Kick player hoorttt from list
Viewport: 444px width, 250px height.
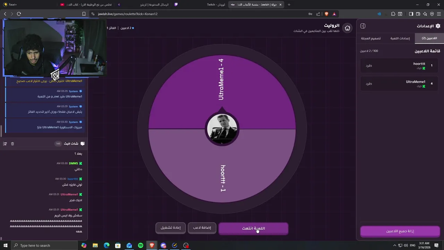pyautogui.click(x=369, y=66)
